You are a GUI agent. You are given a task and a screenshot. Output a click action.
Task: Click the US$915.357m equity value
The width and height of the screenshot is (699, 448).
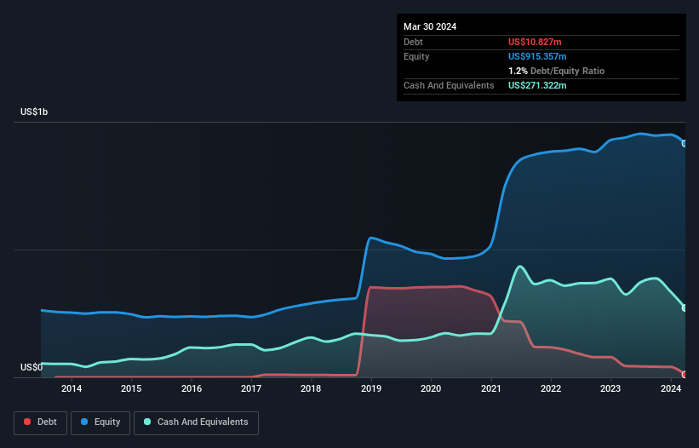(x=537, y=56)
